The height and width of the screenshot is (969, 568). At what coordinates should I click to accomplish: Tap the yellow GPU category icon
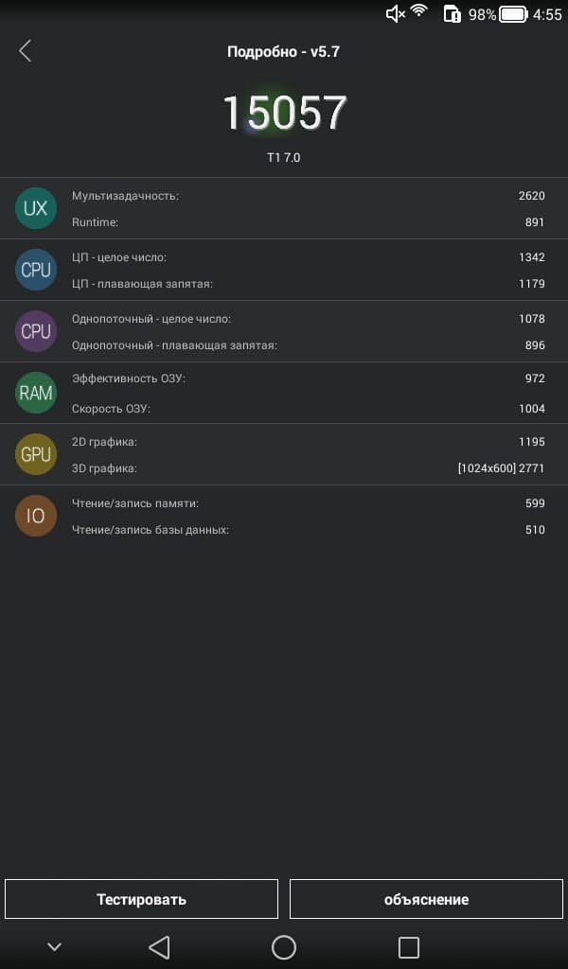[x=36, y=454]
